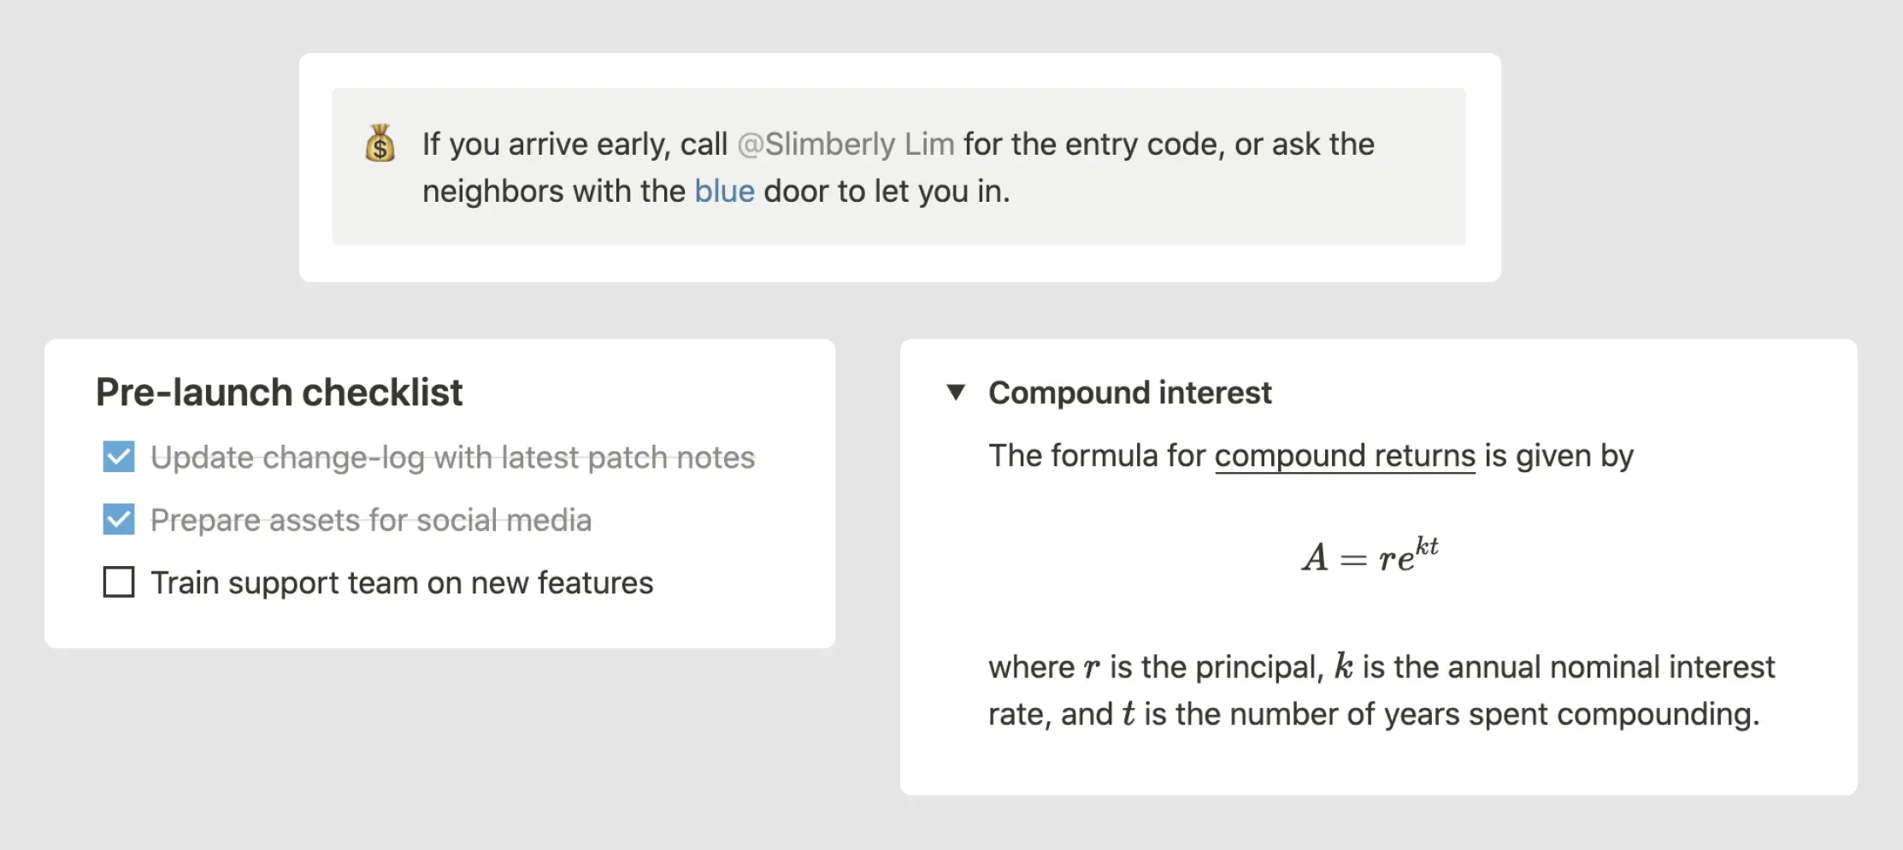Click 'Train support team on new features' text
Screen dimensions: 1903x850
click(402, 582)
